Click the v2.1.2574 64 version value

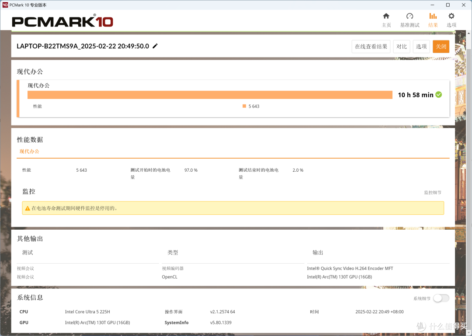(222, 312)
